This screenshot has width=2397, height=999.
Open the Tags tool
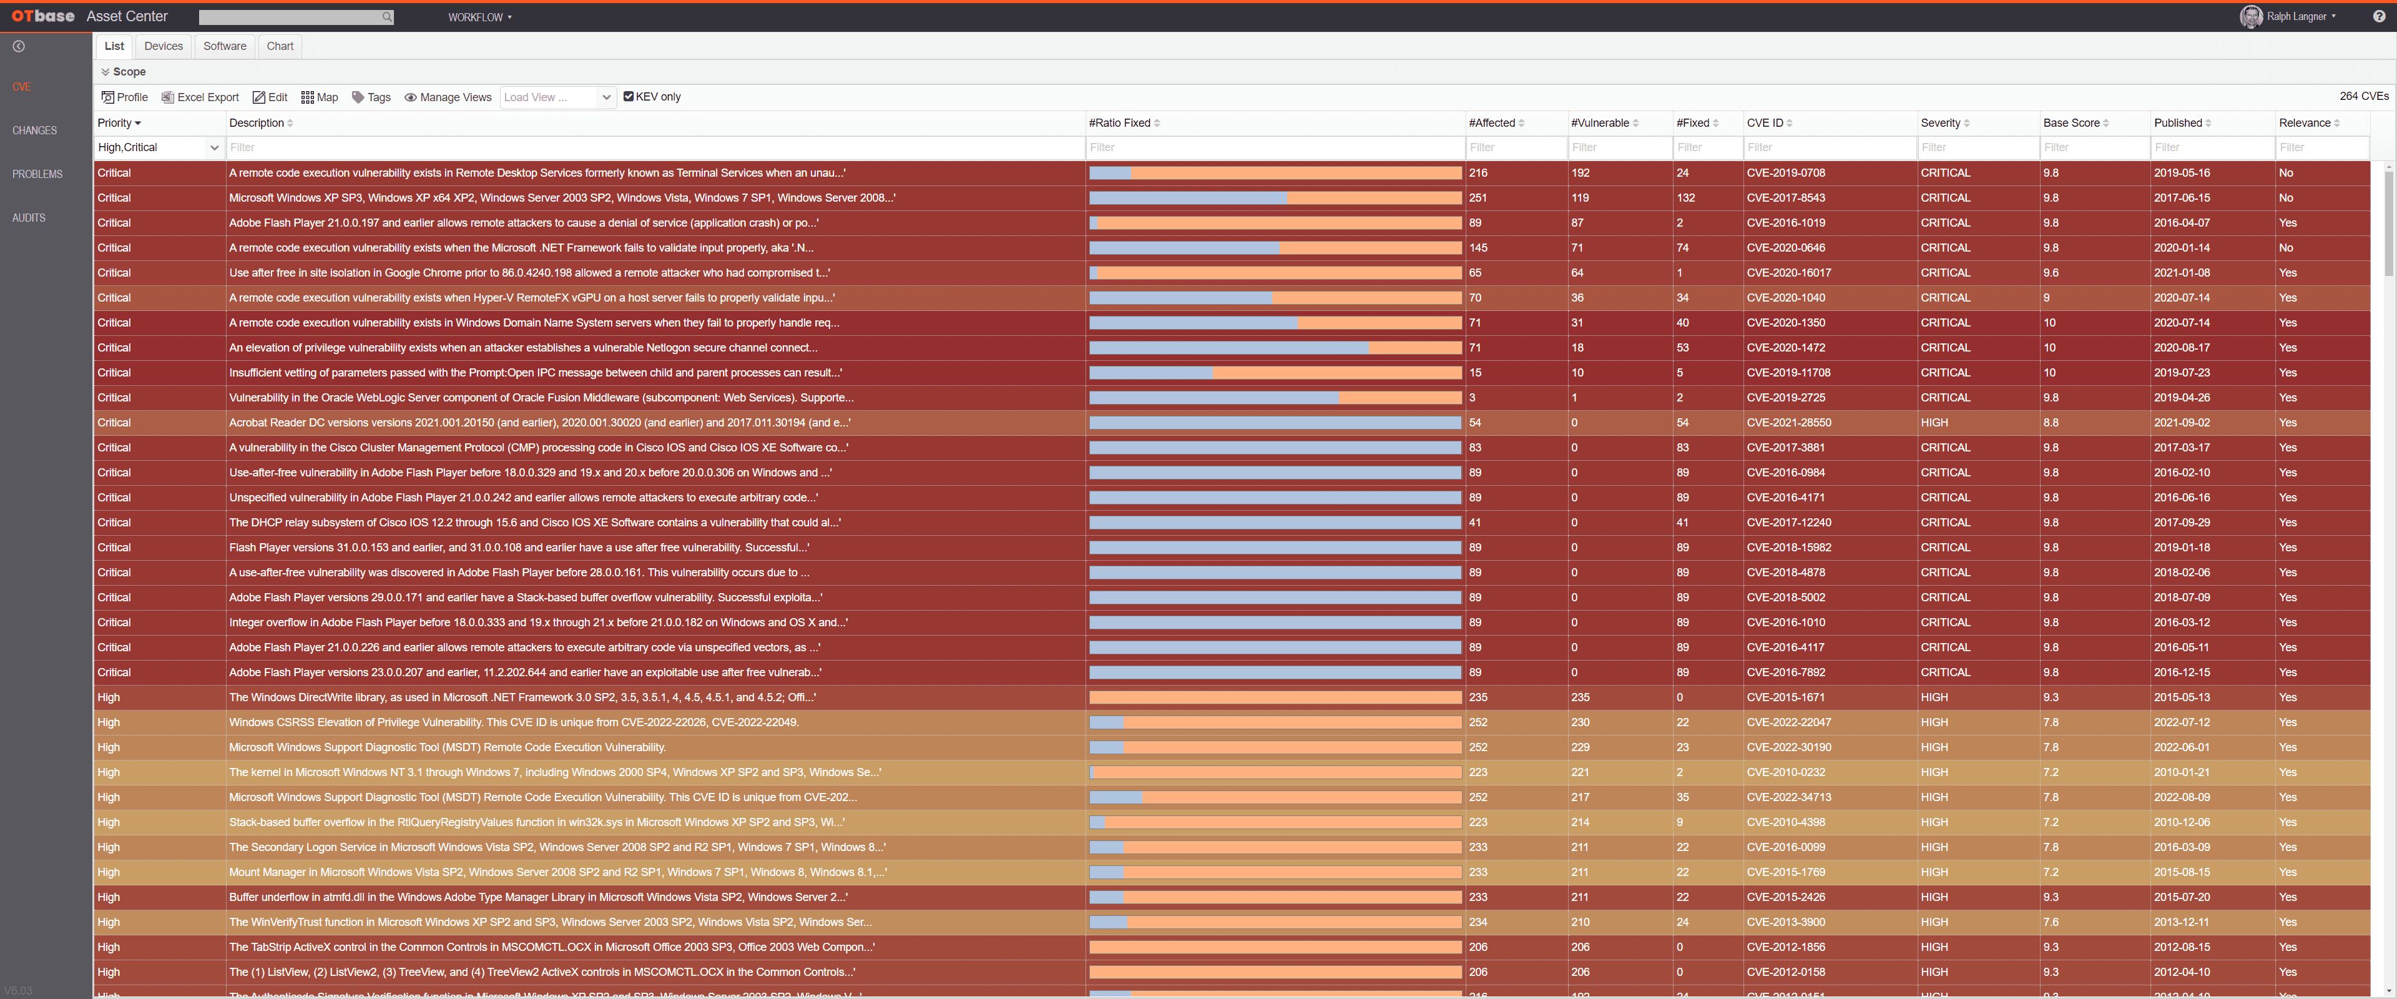point(371,97)
